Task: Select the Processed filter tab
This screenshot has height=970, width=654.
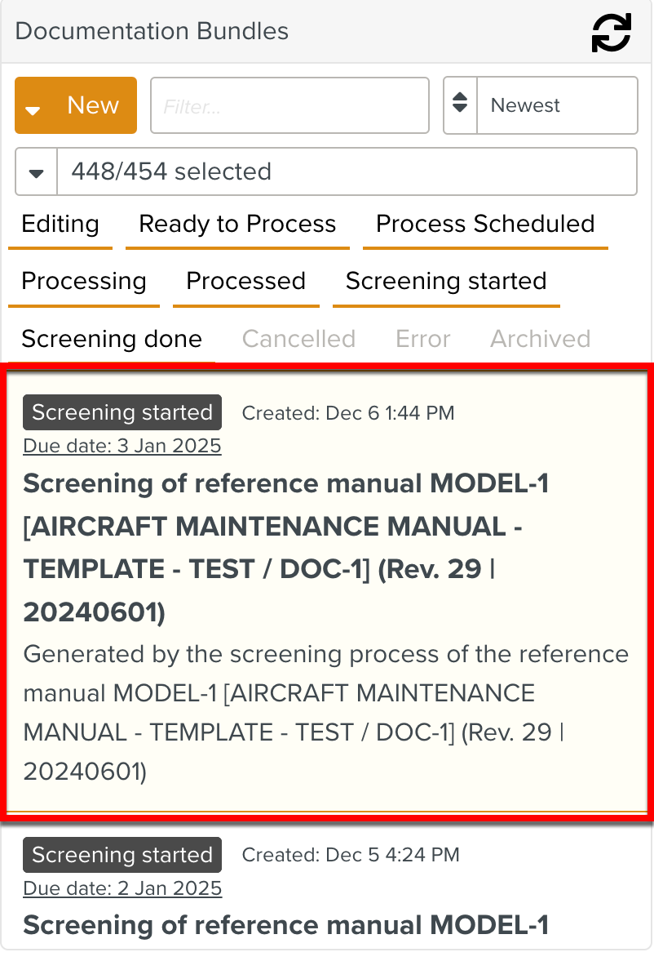Action: click(x=246, y=281)
